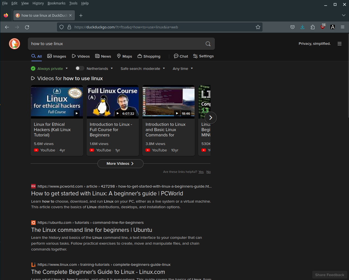Click the Firefox logo icon in tab bar
The width and height of the screenshot is (349, 280).
(x=6, y=15)
